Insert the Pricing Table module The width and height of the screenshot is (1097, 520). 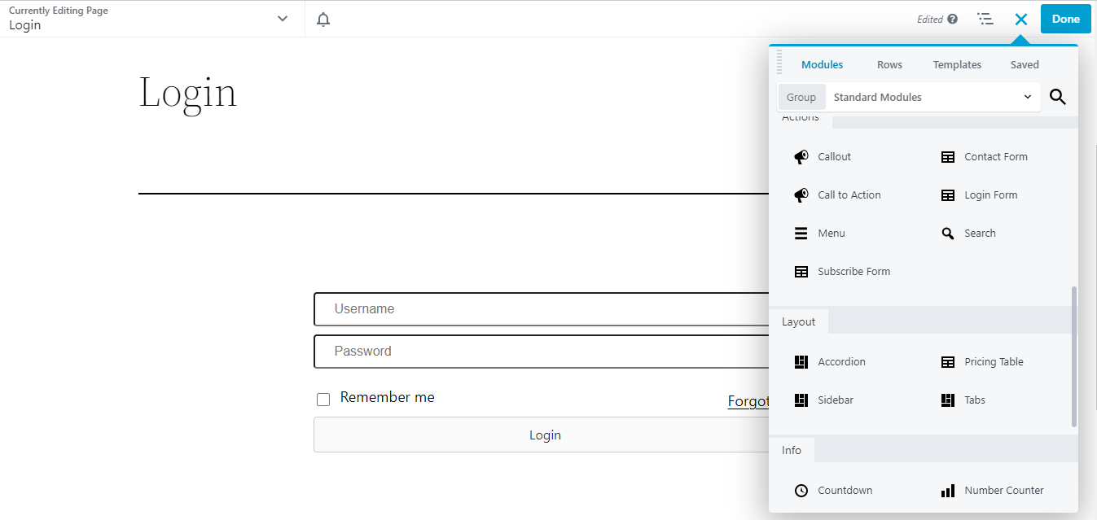[994, 361]
